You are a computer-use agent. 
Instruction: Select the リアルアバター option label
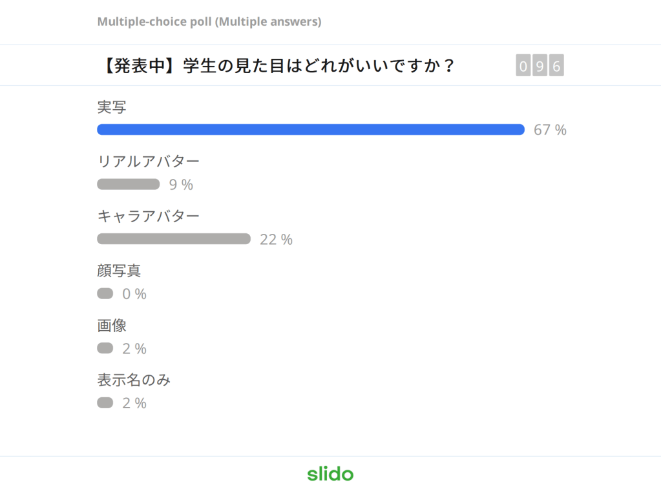[x=148, y=161]
